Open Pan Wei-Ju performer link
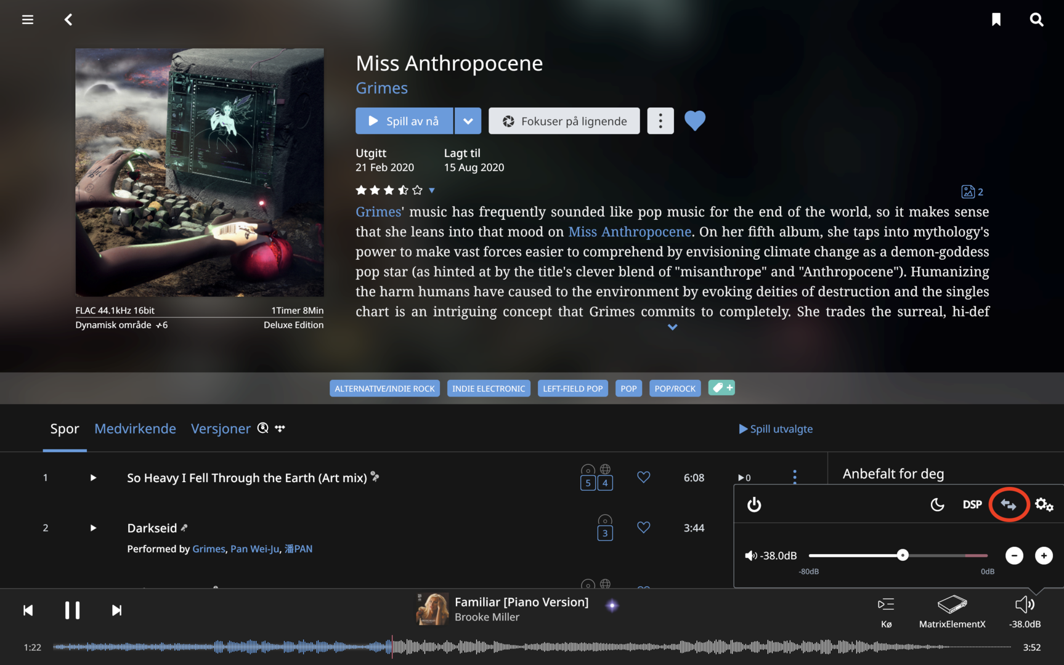The height and width of the screenshot is (665, 1064). [x=254, y=549]
